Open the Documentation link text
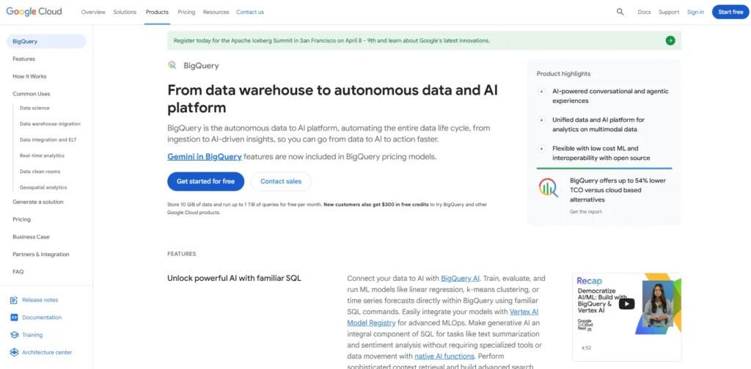 [x=42, y=317]
